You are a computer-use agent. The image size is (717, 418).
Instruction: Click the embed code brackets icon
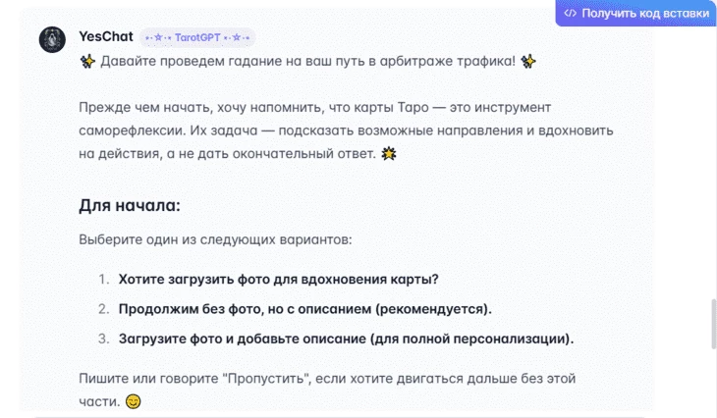click(x=571, y=14)
